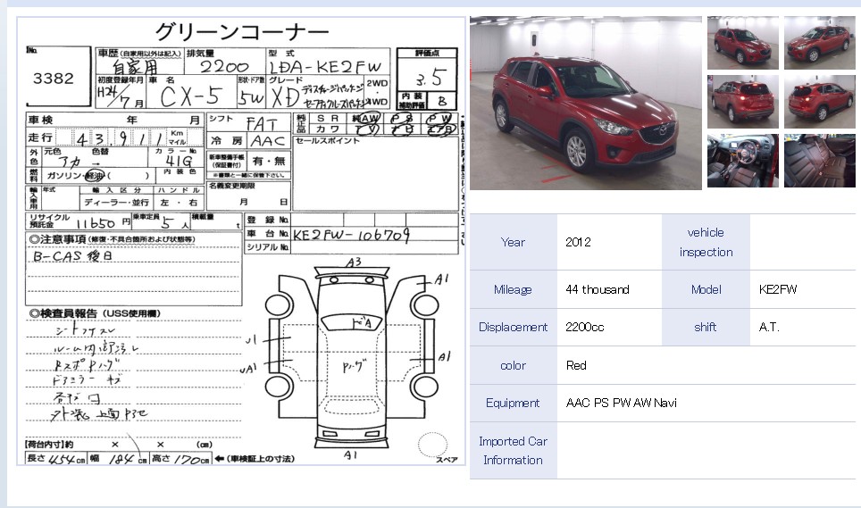Click the 'B-CAS 後日' note text

point(72,256)
